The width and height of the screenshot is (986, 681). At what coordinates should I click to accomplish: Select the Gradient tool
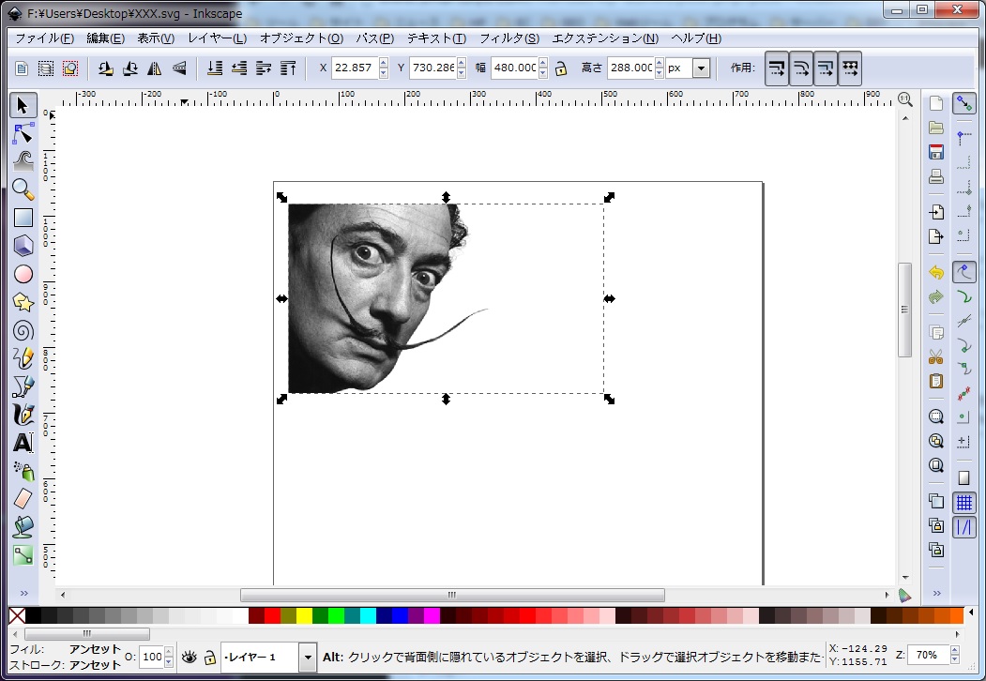23,555
